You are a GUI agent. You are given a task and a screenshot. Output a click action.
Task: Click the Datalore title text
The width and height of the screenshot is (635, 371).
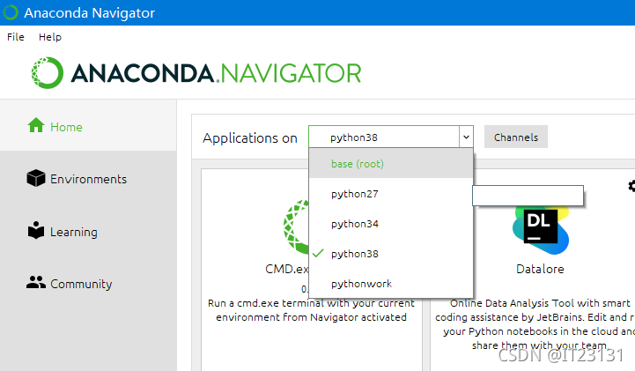[540, 269]
